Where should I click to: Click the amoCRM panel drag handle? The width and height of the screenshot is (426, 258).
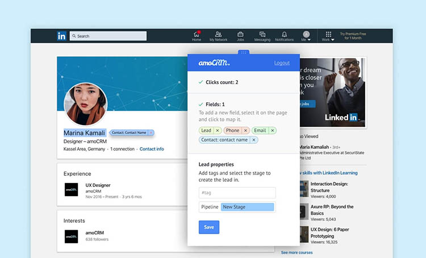244,52
